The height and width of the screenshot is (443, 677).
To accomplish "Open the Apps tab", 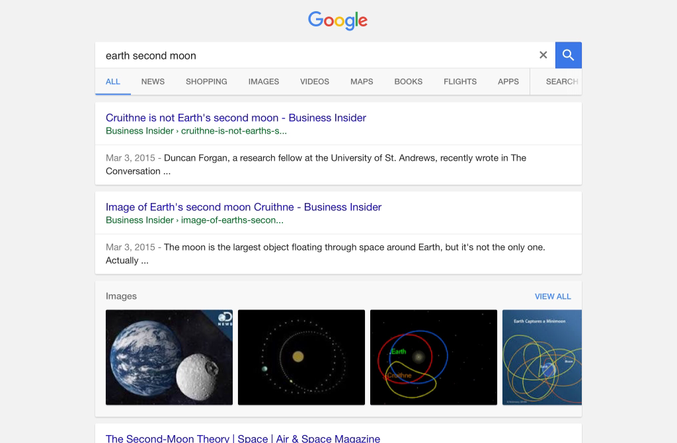I will click(x=508, y=81).
